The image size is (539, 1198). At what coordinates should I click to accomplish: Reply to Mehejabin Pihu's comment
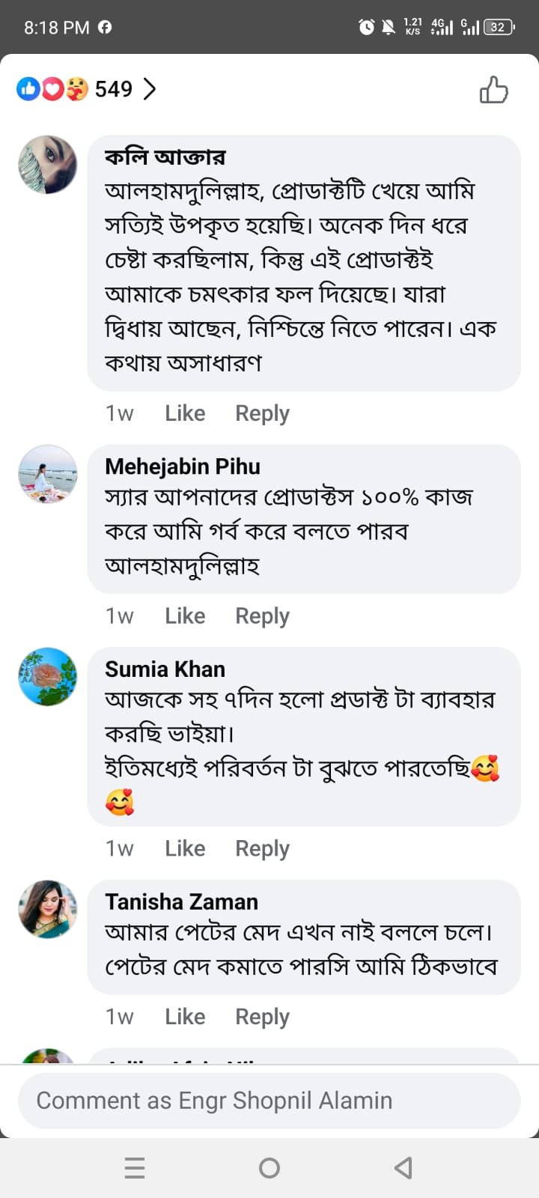[x=262, y=616]
